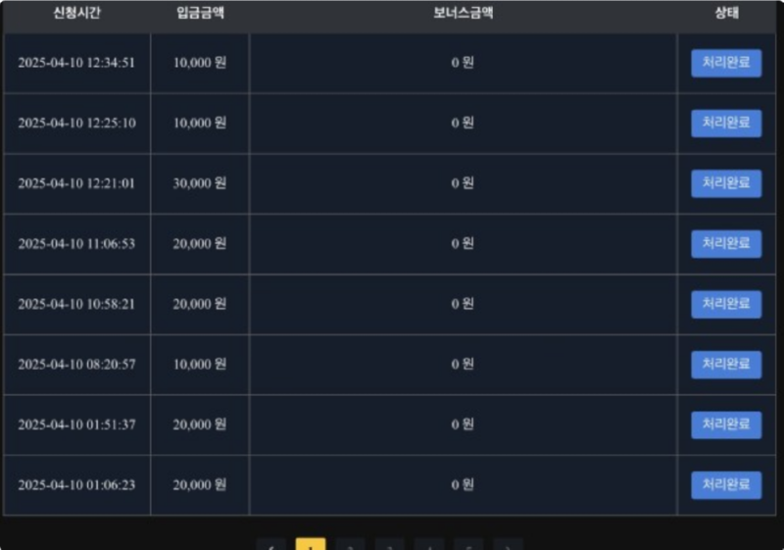Viewport: 784px width, 550px height.
Task: Click 처리완료 status on 11:06:53 row
Action: click(726, 244)
